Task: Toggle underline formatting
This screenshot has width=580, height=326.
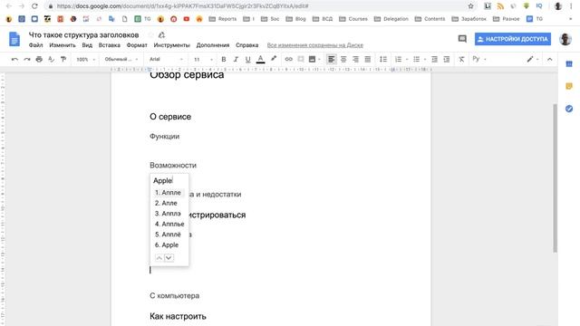Action: click(x=247, y=59)
